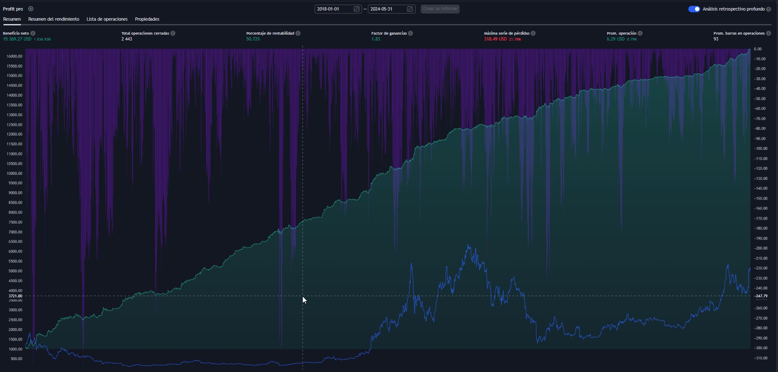Open calendar picker for end date 2024-05-31
The height and width of the screenshot is (372, 778).
(410, 9)
